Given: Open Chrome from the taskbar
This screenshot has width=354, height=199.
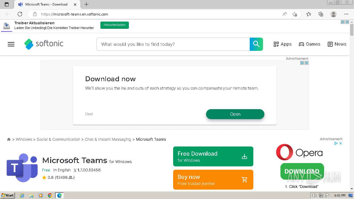Looking at the screenshot, I should pos(50,195).
